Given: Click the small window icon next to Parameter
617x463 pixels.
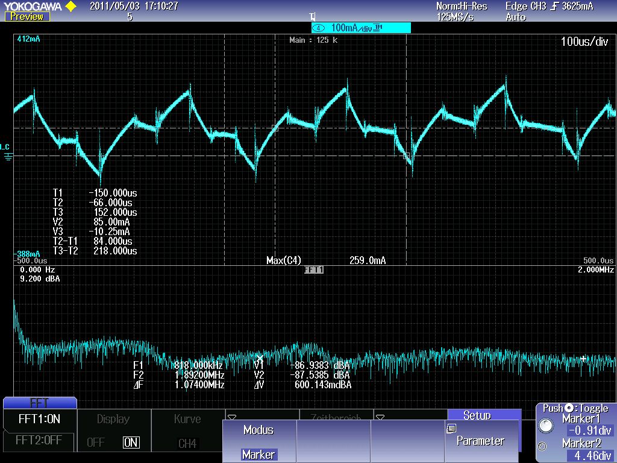Looking at the screenshot, I should click(x=451, y=429).
